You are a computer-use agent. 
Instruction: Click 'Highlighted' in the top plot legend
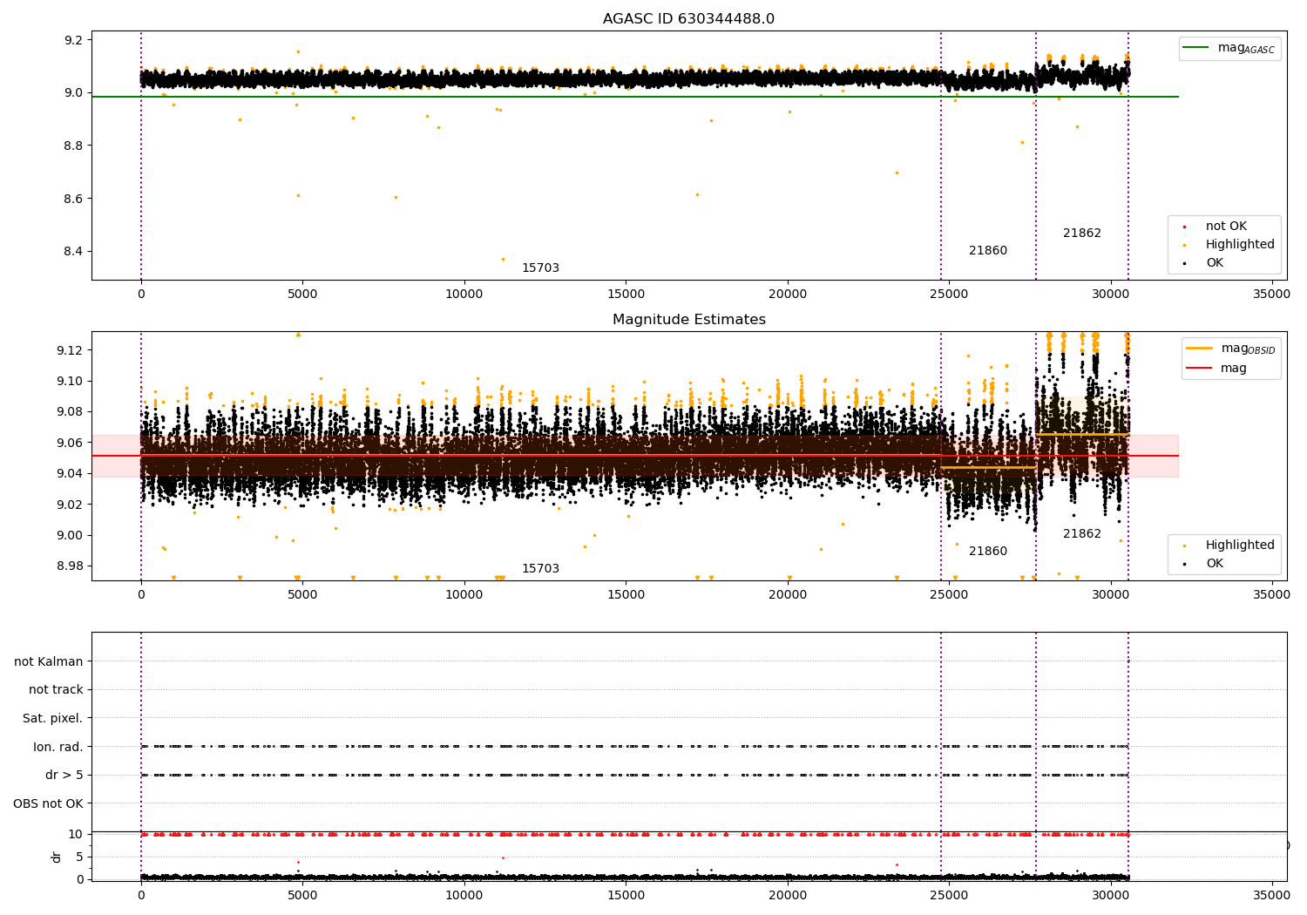pos(1240,245)
